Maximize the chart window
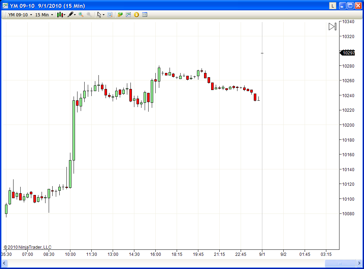The image size is (364, 269). [350, 6]
